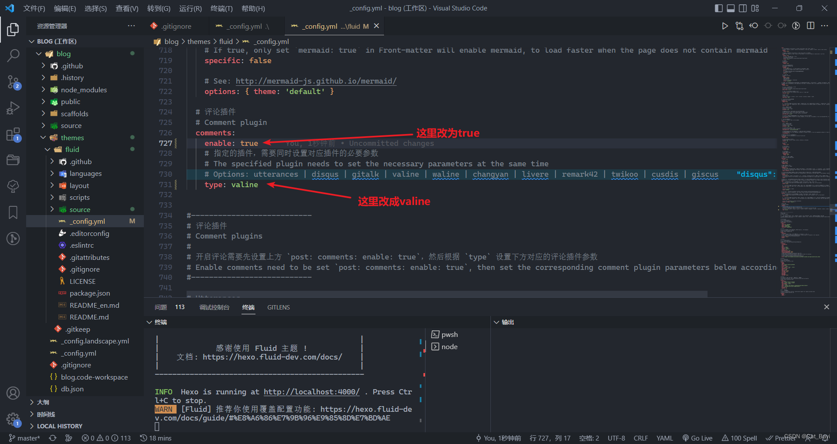Open 文件(F) menu

[x=34, y=8]
